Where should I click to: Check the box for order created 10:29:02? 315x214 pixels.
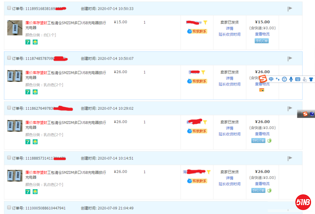click(9, 108)
